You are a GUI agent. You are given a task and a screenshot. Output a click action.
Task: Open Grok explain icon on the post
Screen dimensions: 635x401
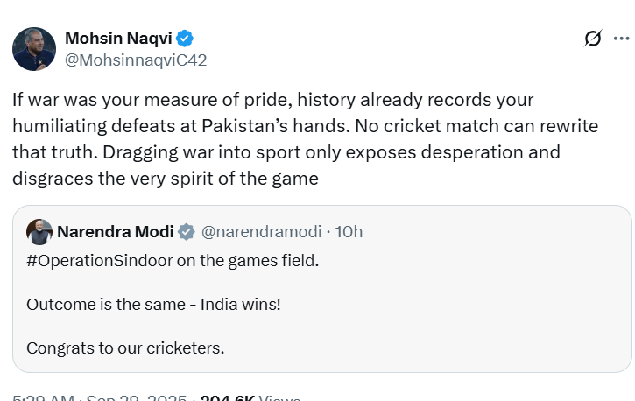(x=593, y=39)
